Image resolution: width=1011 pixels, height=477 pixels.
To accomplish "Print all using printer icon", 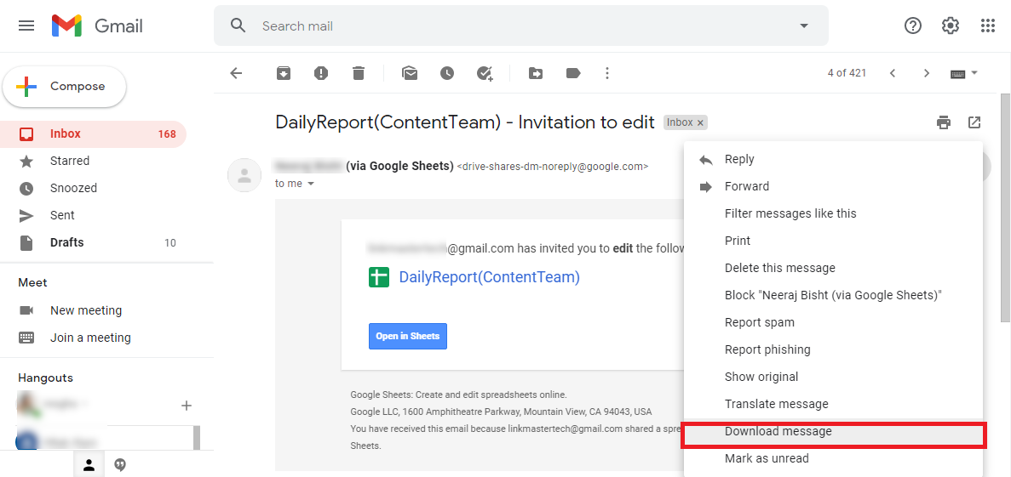I will pyautogui.click(x=944, y=122).
